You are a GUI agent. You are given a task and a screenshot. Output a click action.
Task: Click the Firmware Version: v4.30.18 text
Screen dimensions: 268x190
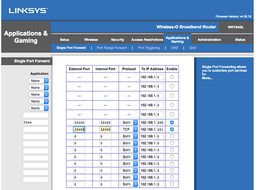pos(233,16)
